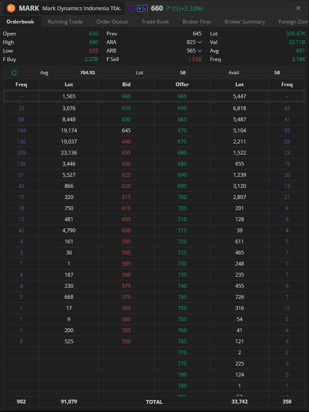The width and height of the screenshot is (309, 412).
Task: Click the MARK ticker symbol
Action: 29,9
